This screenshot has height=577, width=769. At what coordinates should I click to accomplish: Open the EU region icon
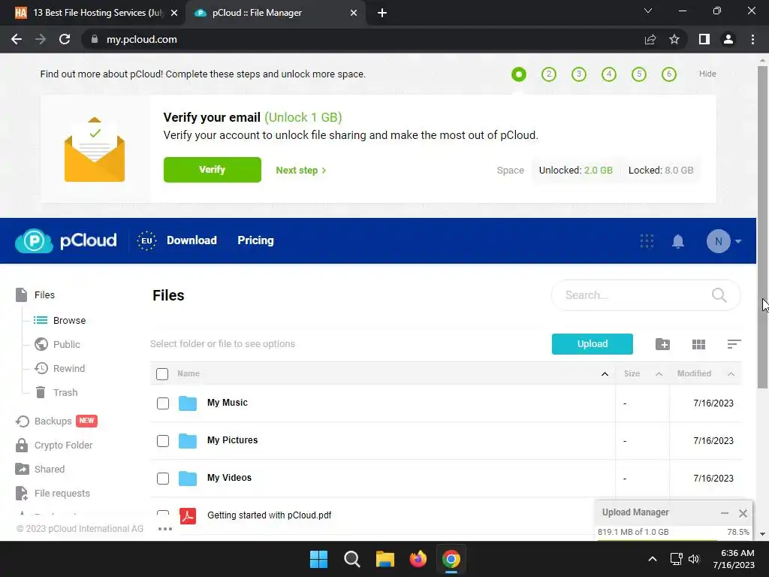click(146, 241)
